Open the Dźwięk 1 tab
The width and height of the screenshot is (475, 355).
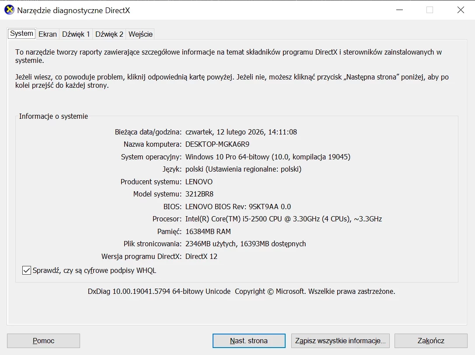pyautogui.click(x=76, y=34)
